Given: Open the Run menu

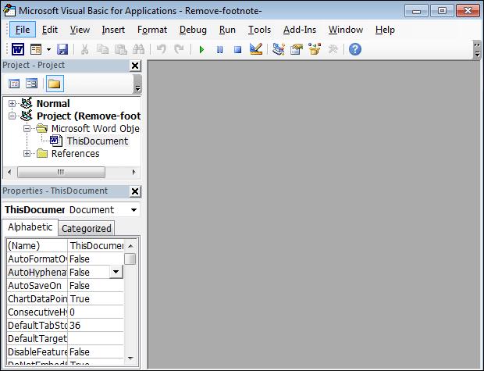Looking at the screenshot, I should (227, 30).
